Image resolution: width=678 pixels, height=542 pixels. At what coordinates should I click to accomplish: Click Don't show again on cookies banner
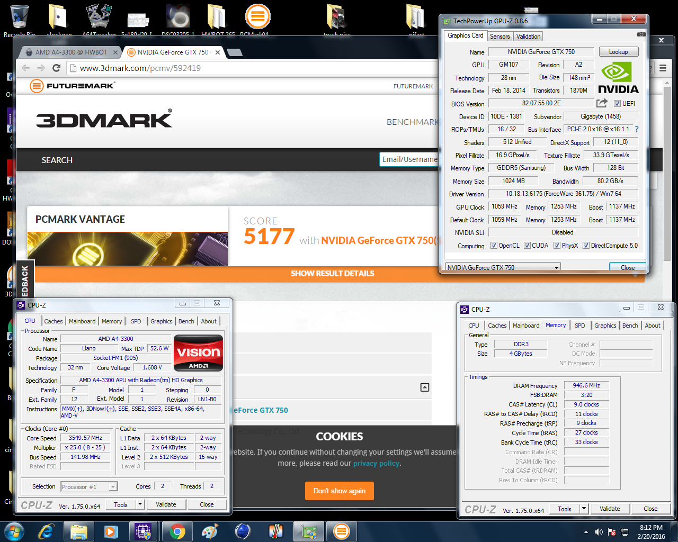pos(339,491)
